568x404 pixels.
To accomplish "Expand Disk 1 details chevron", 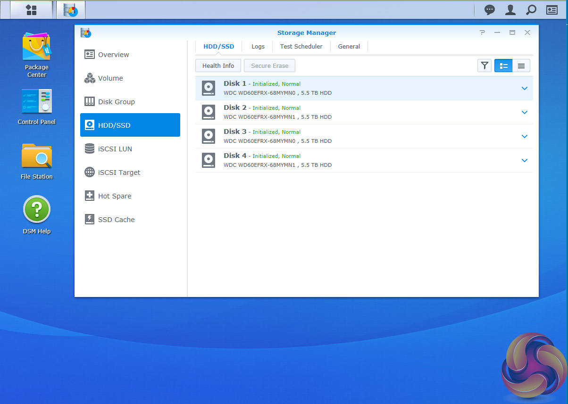I will (524, 88).
